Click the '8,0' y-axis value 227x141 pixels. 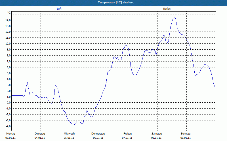coord(9,55)
